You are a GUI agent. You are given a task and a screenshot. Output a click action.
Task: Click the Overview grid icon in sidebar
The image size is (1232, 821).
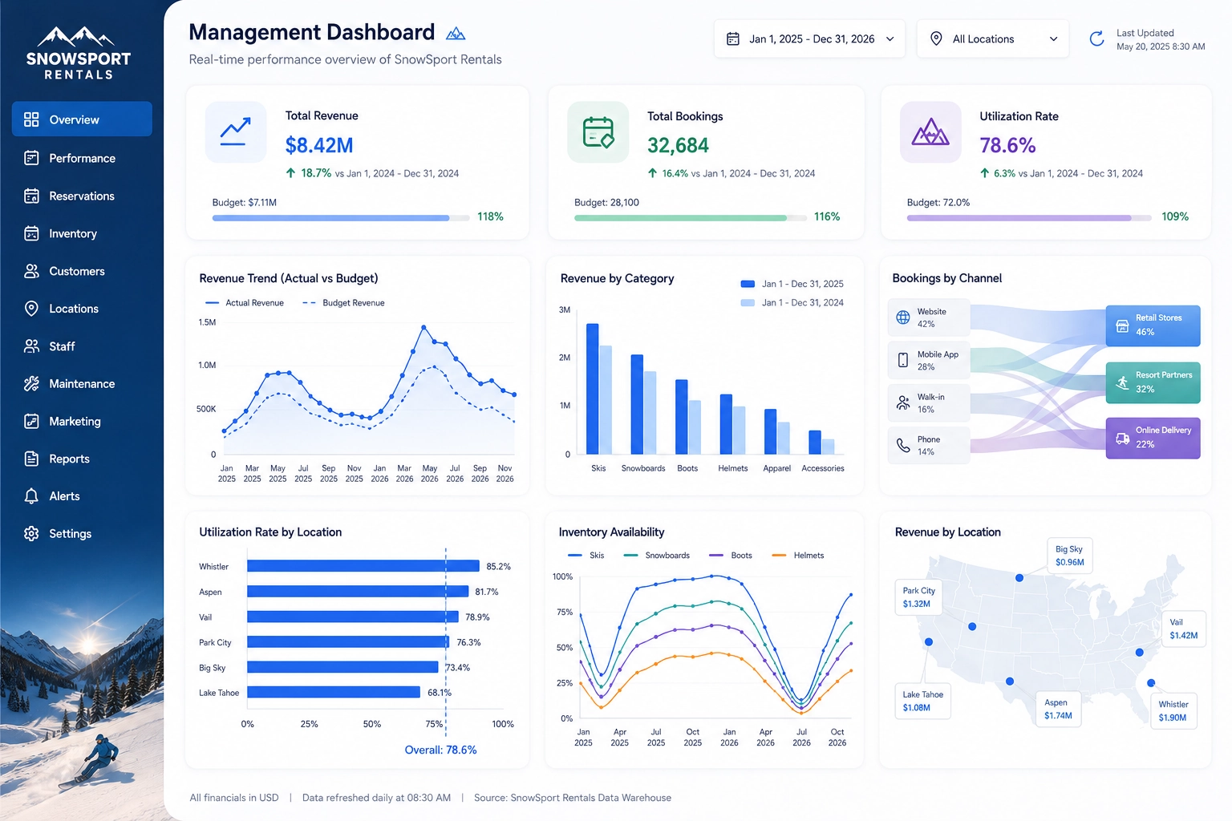[x=31, y=119]
